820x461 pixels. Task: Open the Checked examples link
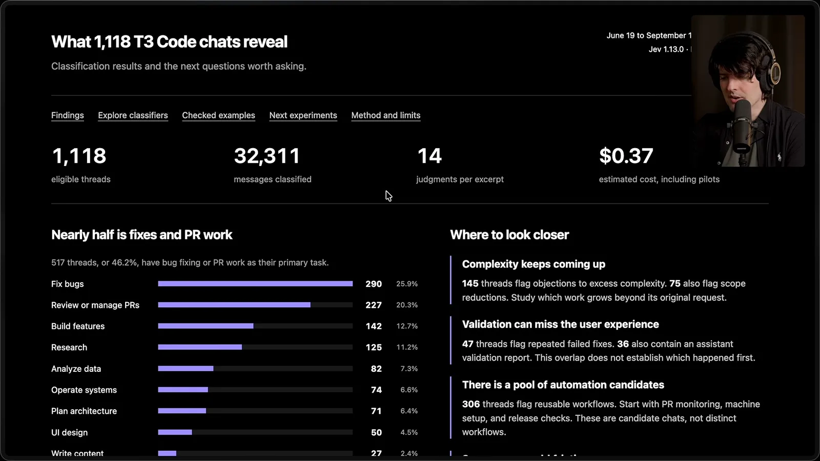[x=218, y=115]
